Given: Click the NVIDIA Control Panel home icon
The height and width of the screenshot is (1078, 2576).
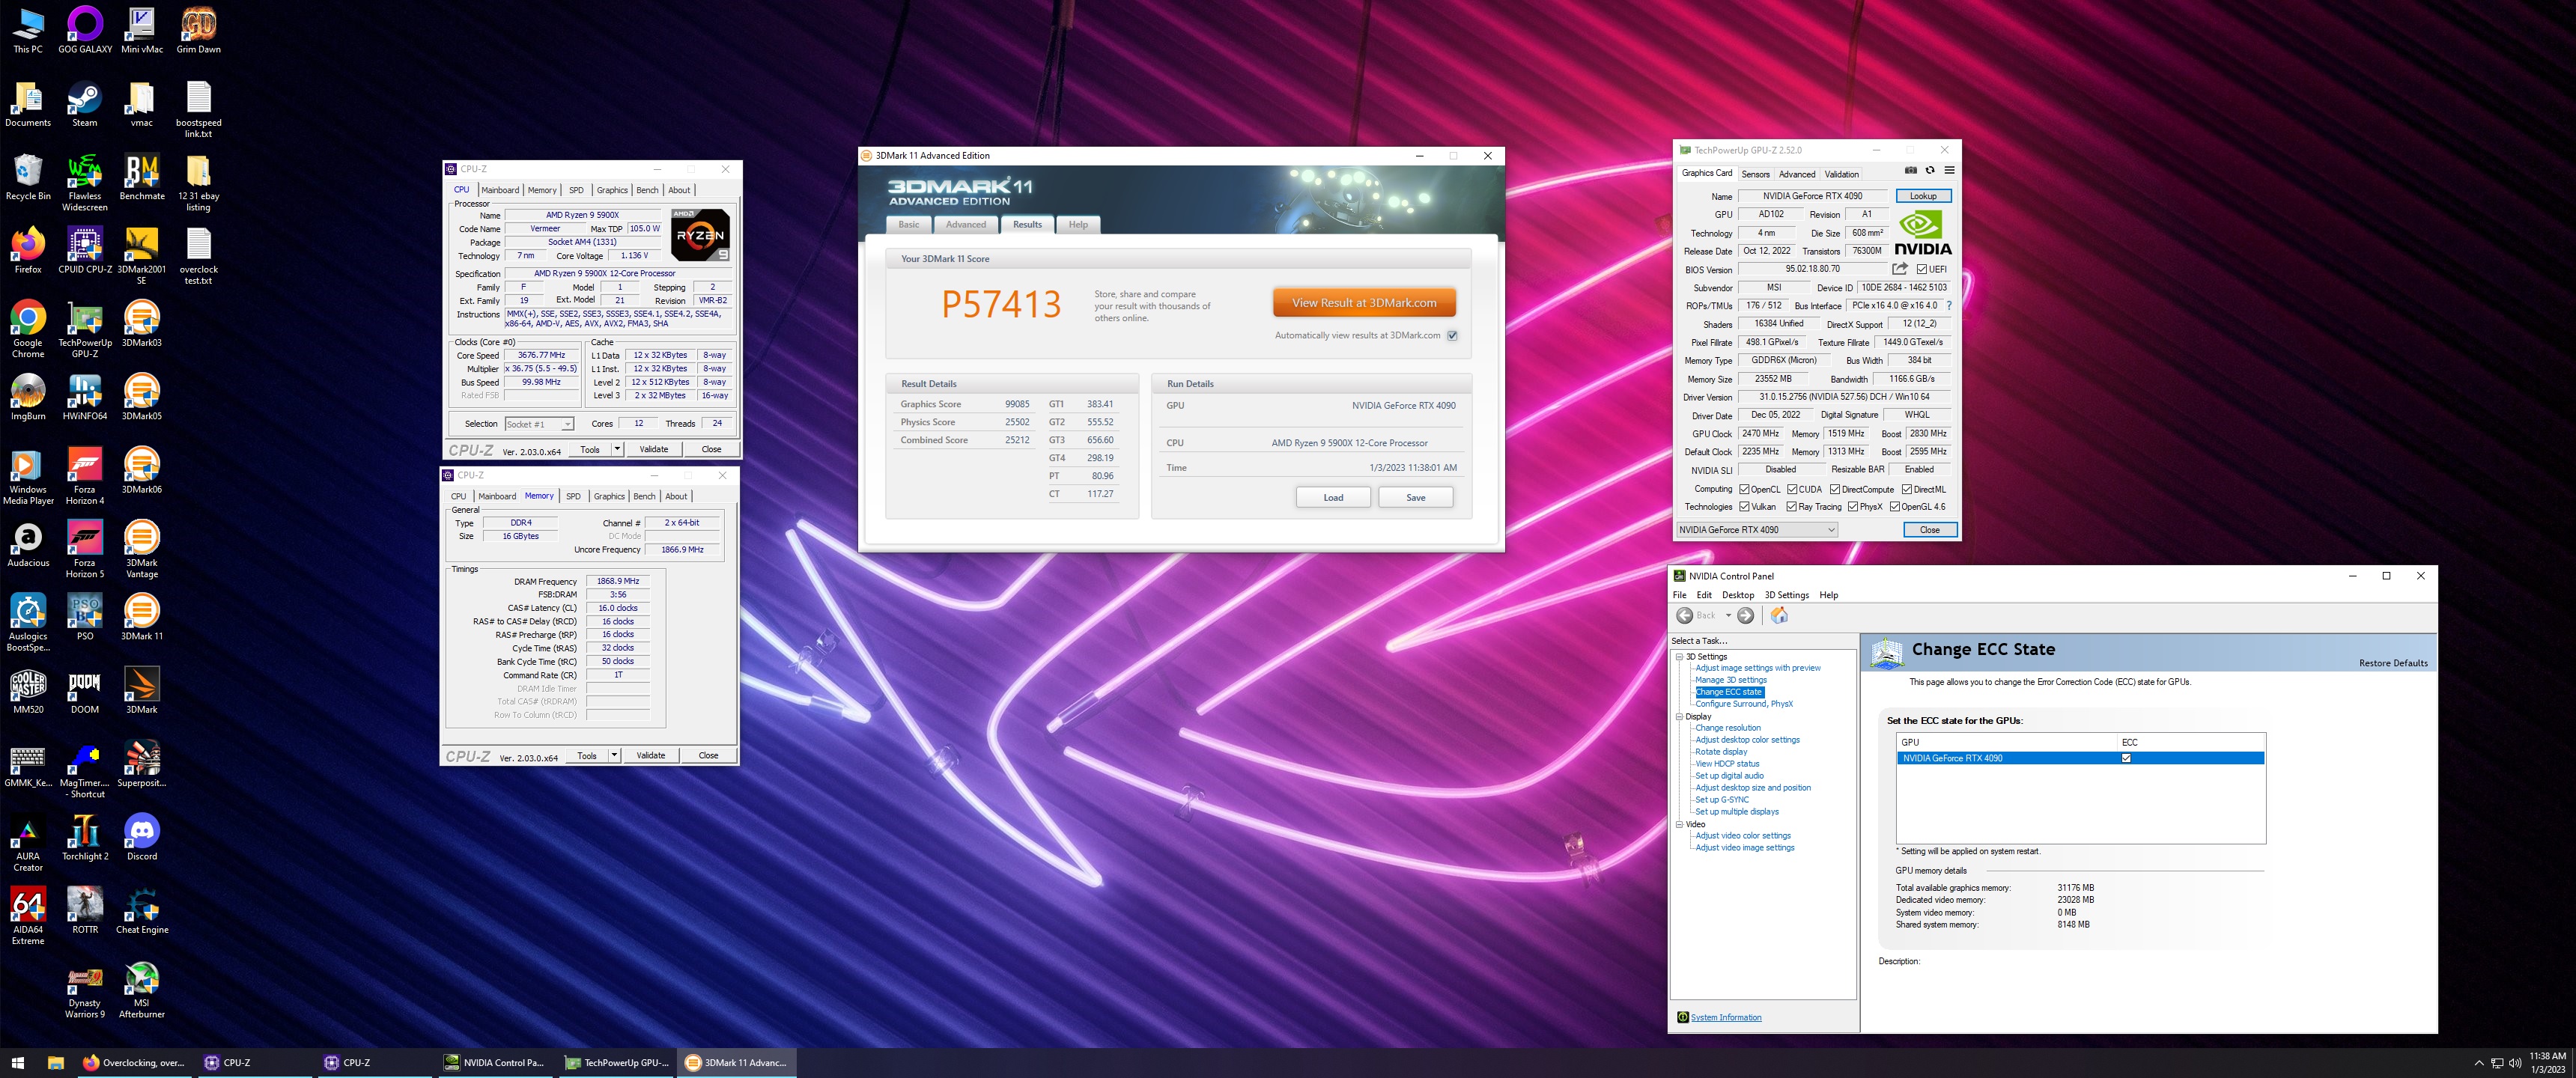Looking at the screenshot, I should [x=1779, y=616].
